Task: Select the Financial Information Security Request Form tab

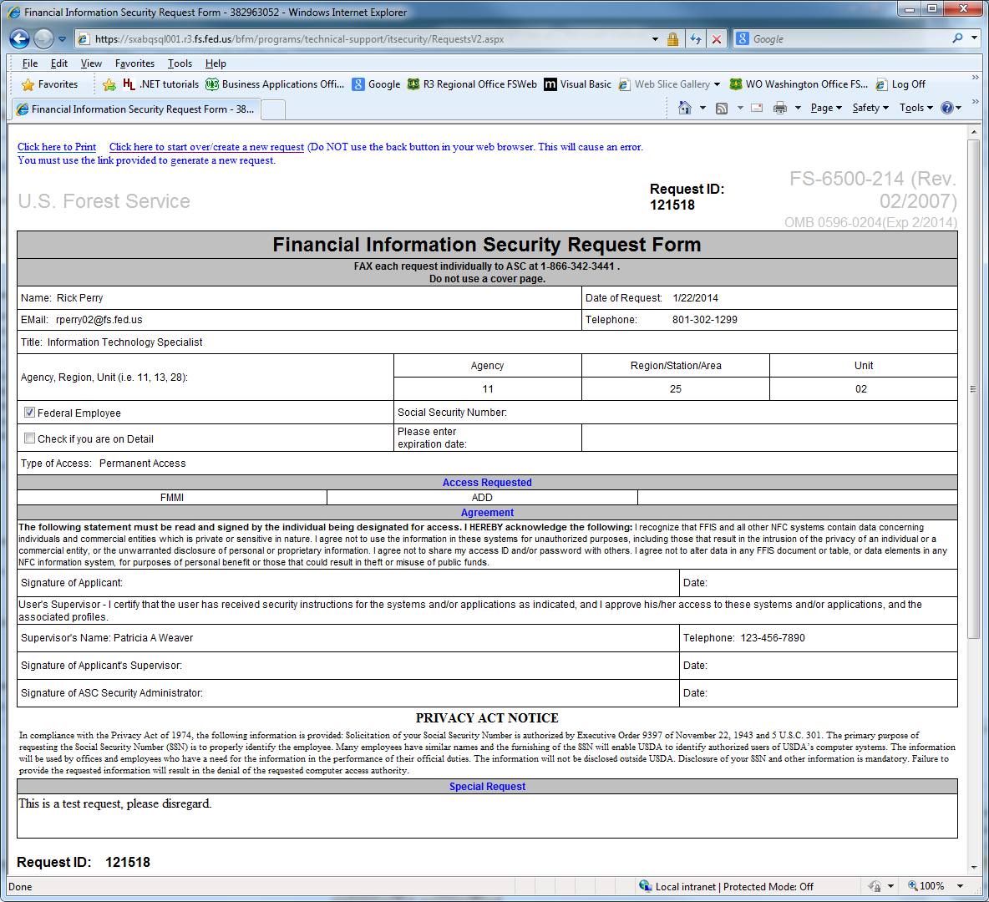Action: (136, 109)
